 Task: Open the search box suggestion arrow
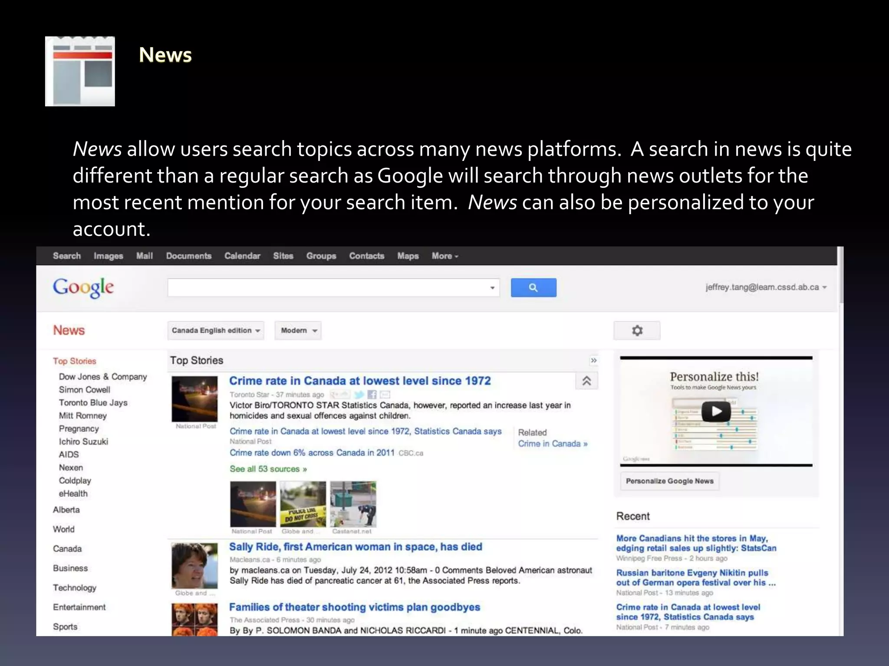pos(492,287)
